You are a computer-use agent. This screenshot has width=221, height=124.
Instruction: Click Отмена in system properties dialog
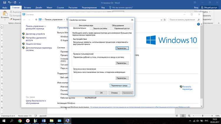point(114,93)
